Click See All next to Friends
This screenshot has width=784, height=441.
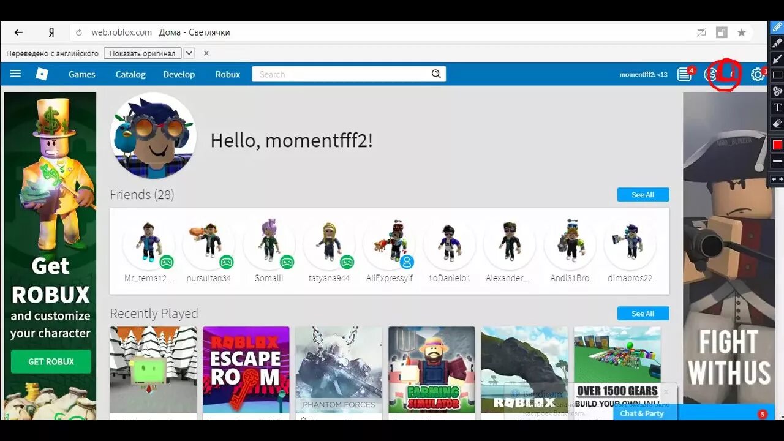point(643,195)
